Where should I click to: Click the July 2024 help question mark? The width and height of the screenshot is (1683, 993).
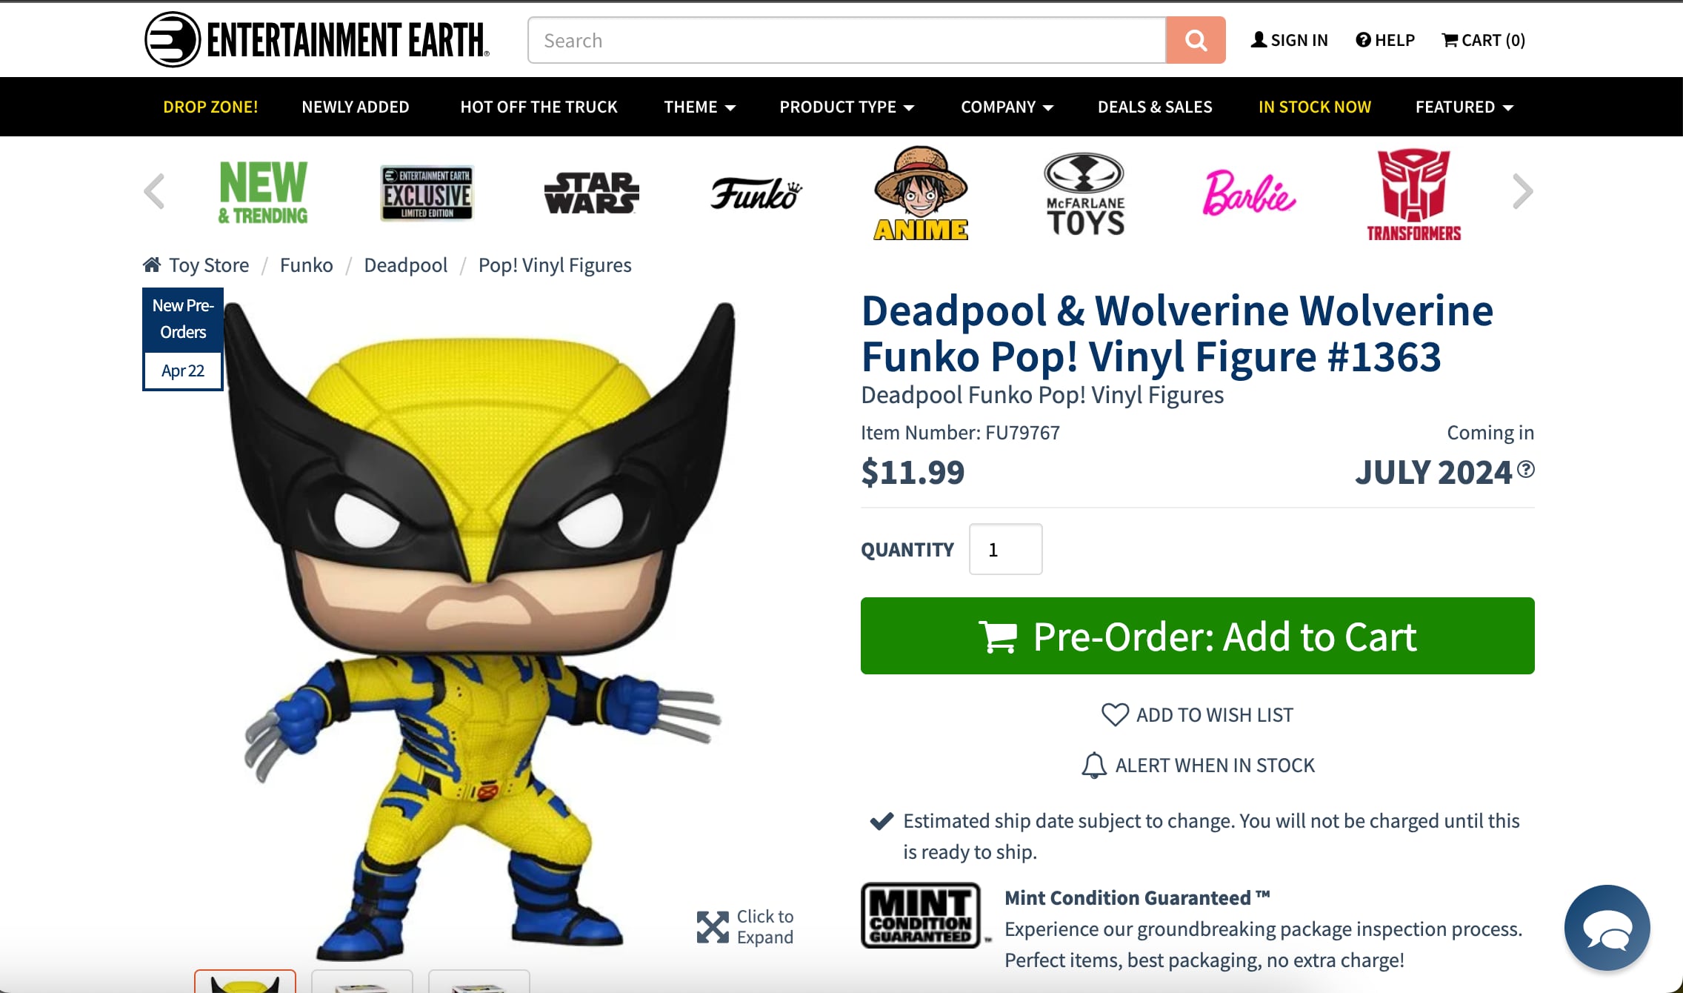point(1525,469)
